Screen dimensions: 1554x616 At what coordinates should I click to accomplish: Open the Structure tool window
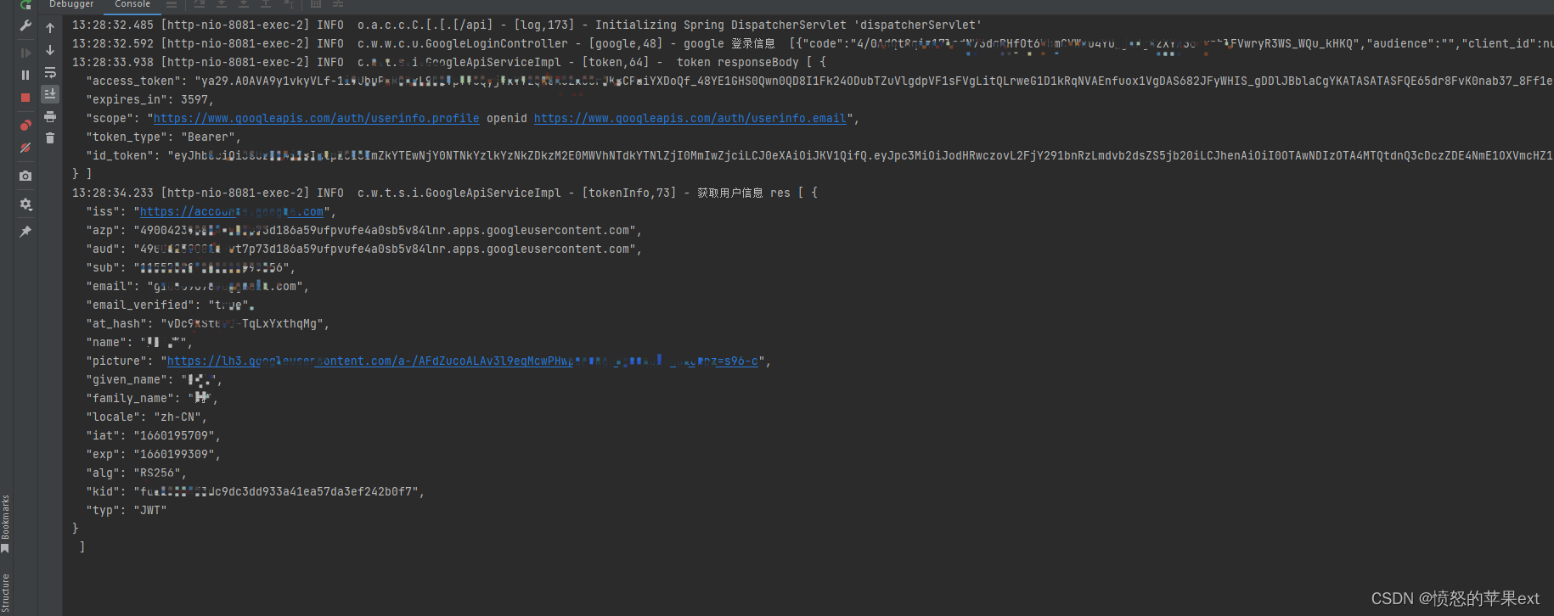coord(5,593)
